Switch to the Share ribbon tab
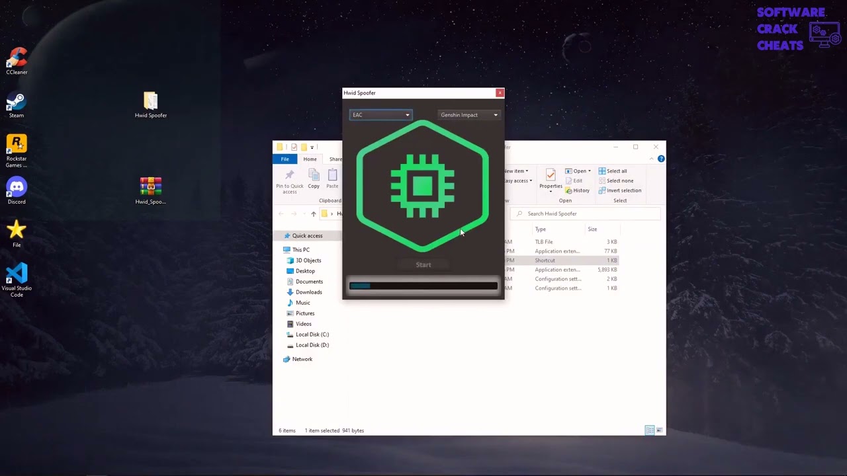 [335, 159]
